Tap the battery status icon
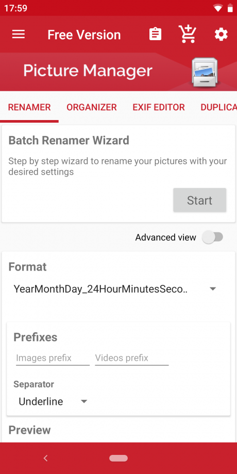237x474 pixels. click(x=230, y=8)
